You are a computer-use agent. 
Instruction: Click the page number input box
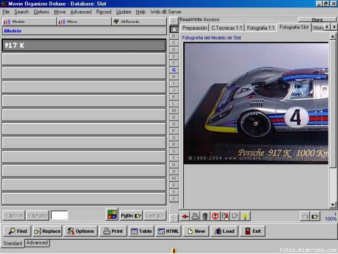pos(59,215)
